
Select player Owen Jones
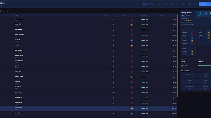[x=18, y=87]
